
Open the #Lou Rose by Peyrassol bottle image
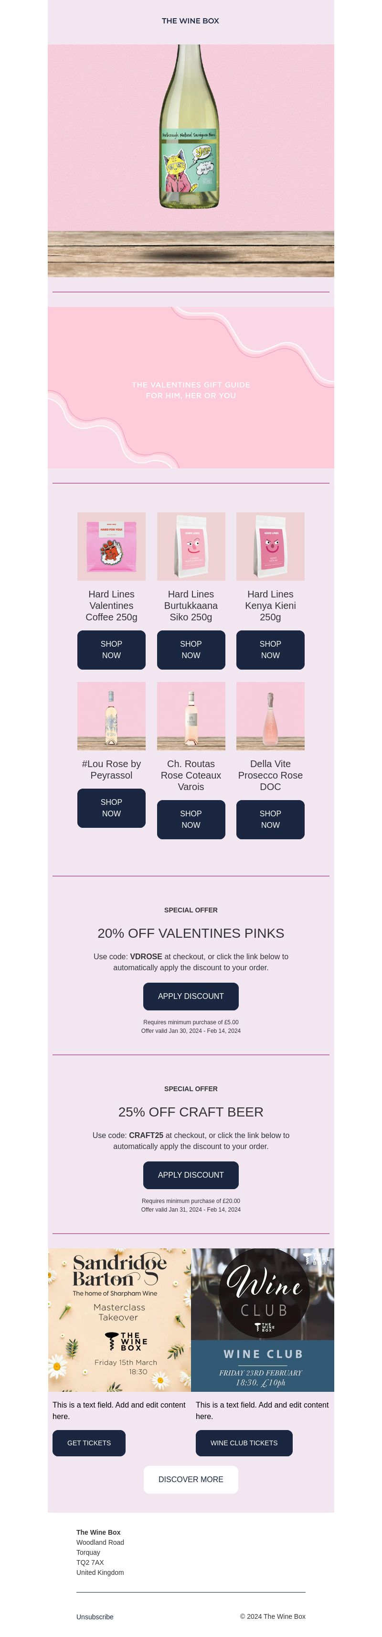112,716
